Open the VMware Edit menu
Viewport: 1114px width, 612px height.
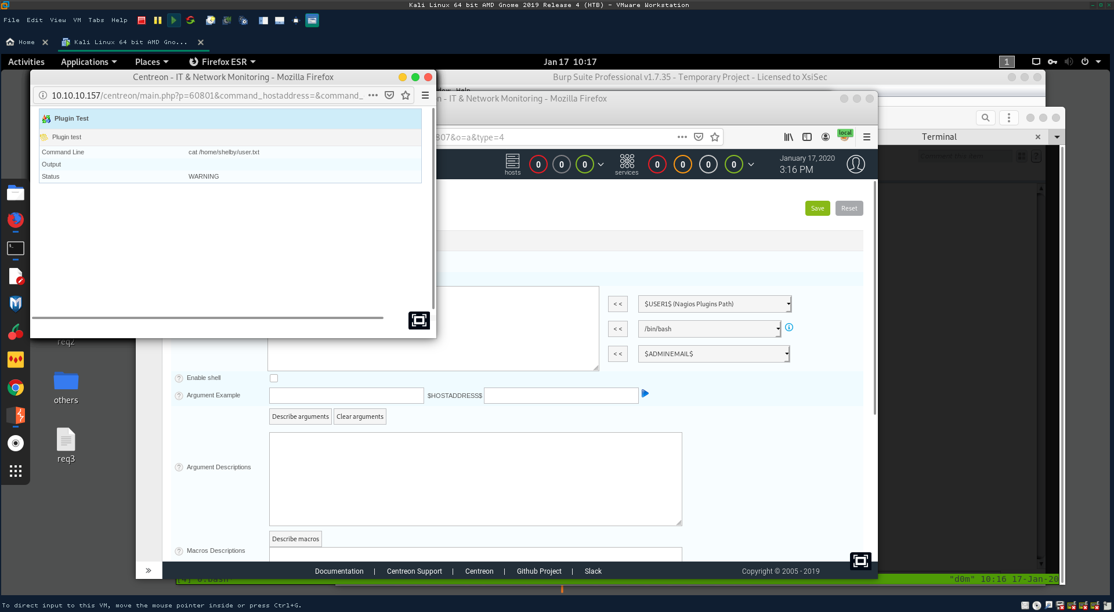(35, 20)
